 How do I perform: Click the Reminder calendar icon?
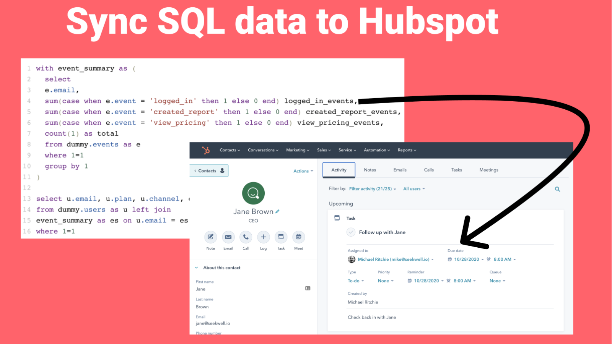410,281
